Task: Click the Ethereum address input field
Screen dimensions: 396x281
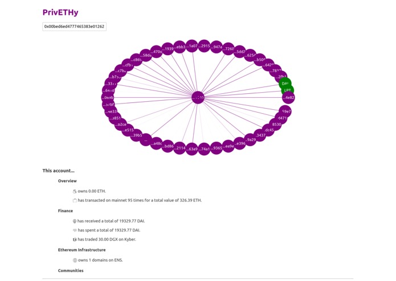Action: (x=74, y=27)
